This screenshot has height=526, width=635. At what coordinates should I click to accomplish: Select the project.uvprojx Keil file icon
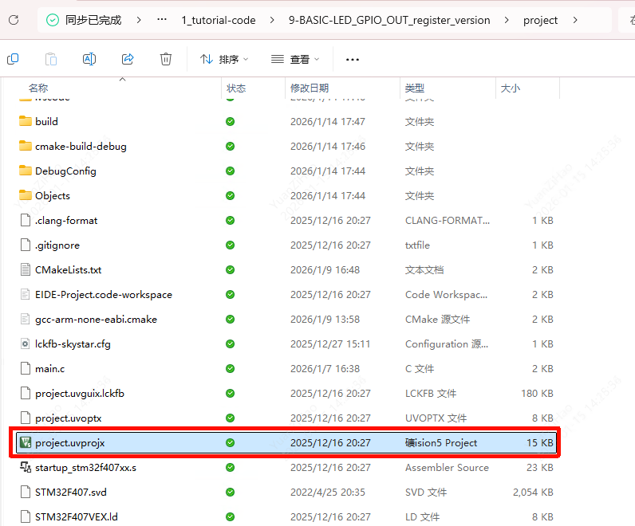[25, 442]
